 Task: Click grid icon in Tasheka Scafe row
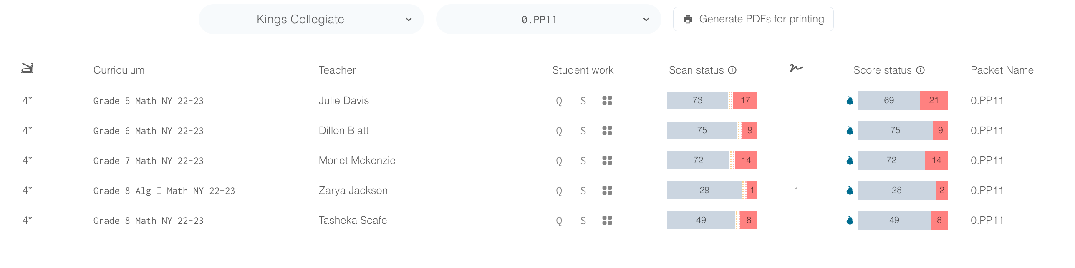(x=607, y=221)
